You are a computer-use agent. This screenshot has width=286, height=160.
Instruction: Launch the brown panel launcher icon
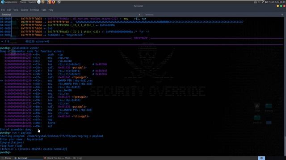43,2
